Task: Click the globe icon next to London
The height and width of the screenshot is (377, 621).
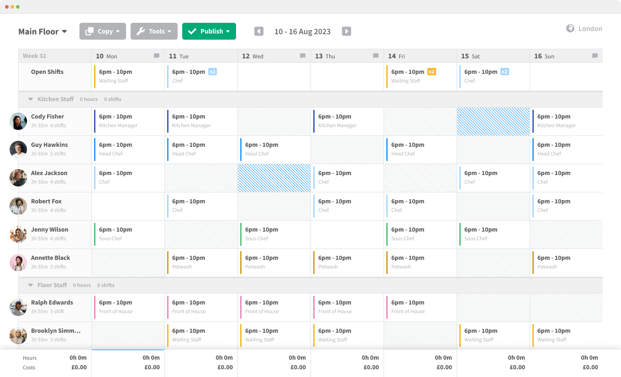Action: [x=570, y=28]
